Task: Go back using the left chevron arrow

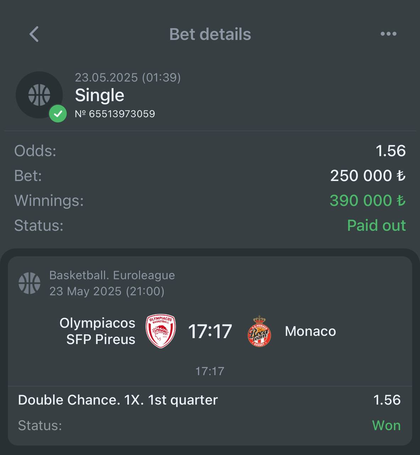Action: 34,34
